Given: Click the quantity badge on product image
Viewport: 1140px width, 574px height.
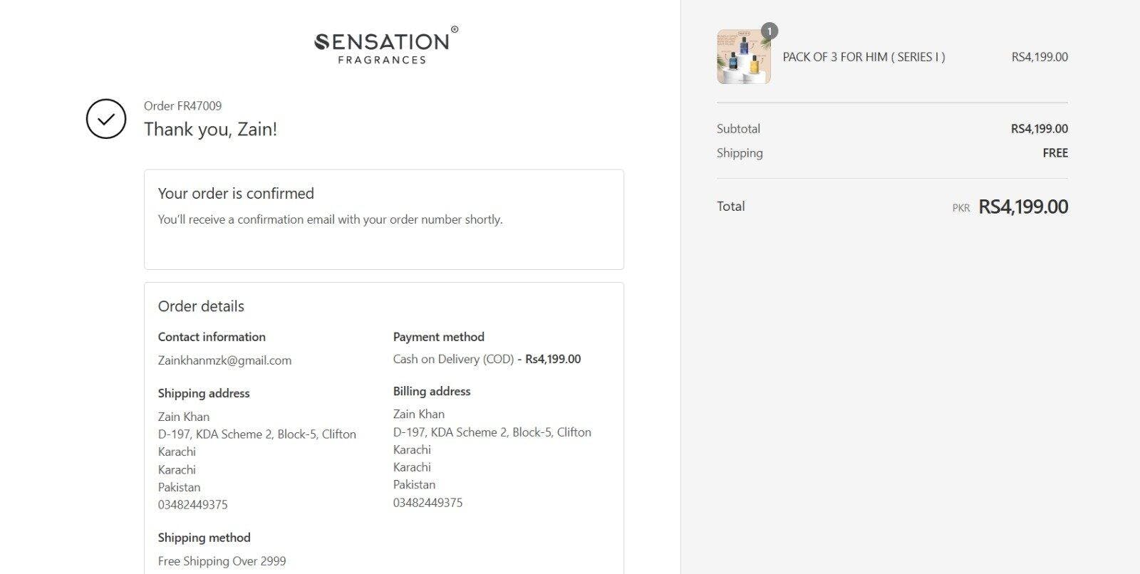Looking at the screenshot, I should point(769,31).
